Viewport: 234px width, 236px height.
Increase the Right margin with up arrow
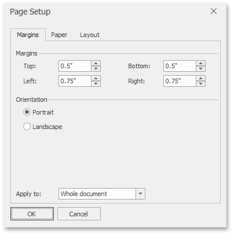click(200, 78)
